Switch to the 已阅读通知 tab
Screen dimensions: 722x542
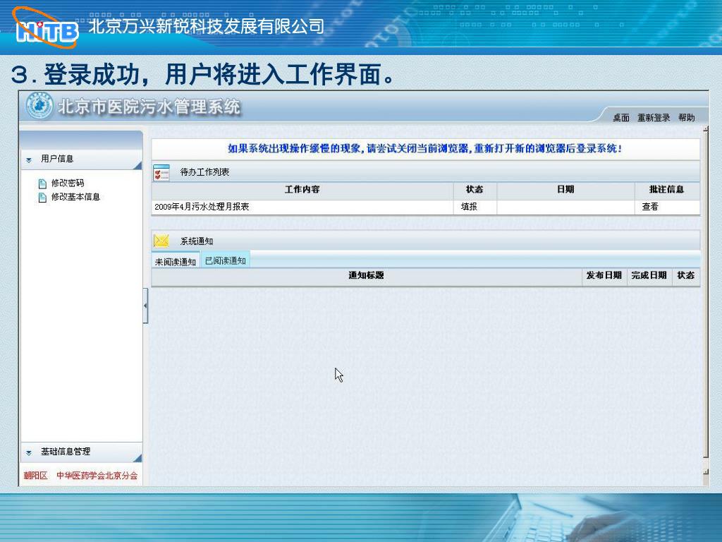[x=225, y=260]
